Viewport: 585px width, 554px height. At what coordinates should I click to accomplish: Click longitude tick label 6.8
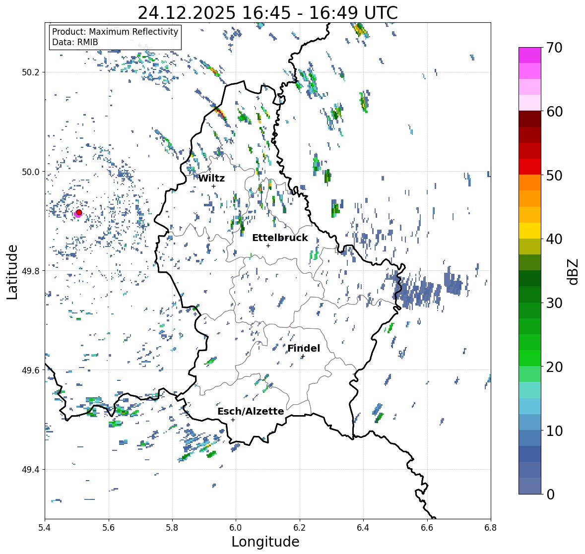coord(491,528)
